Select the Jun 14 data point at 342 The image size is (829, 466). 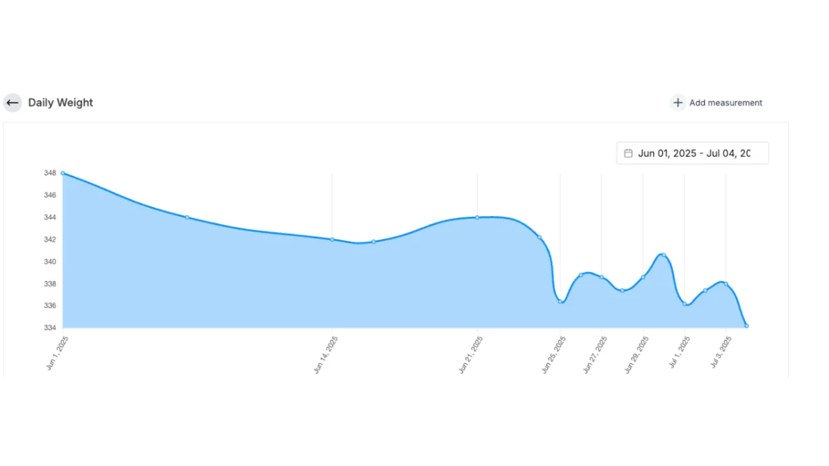pyautogui.click(x=332, y=240)
